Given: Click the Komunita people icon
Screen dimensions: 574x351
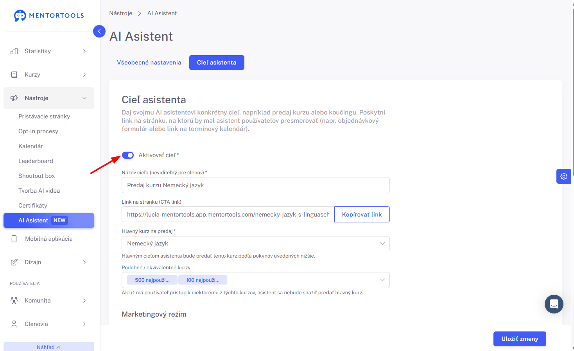Looking at the screenshot, I should [x=14, y=301].
